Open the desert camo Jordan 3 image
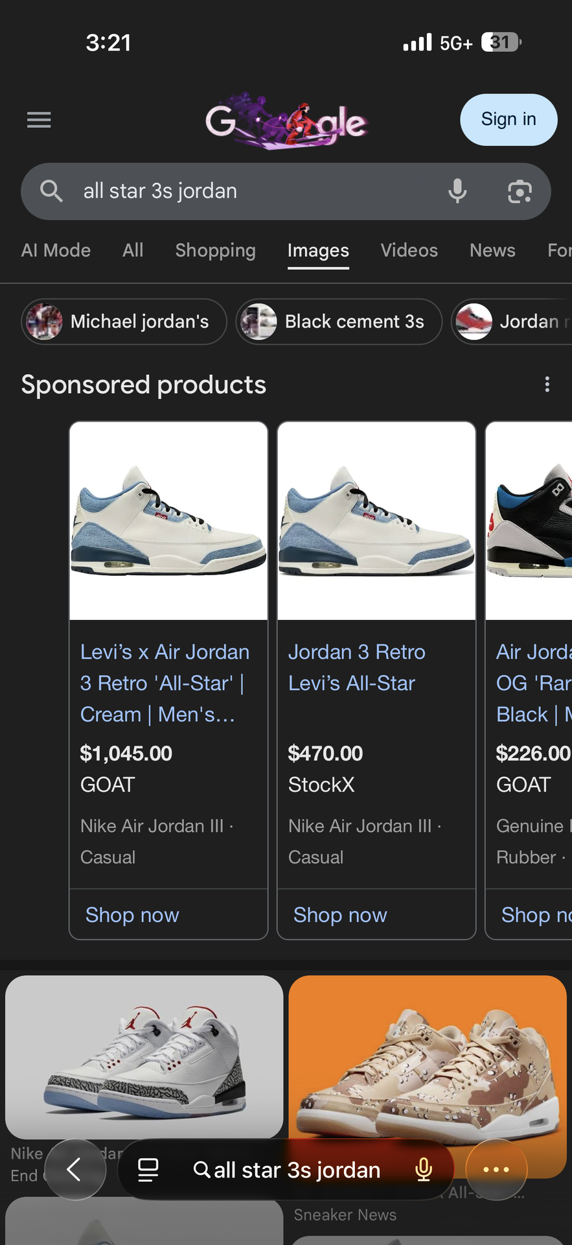 coord(428,1063)
